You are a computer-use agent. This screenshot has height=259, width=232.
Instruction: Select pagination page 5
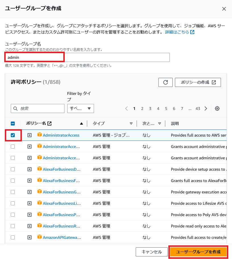coord(166,108)
